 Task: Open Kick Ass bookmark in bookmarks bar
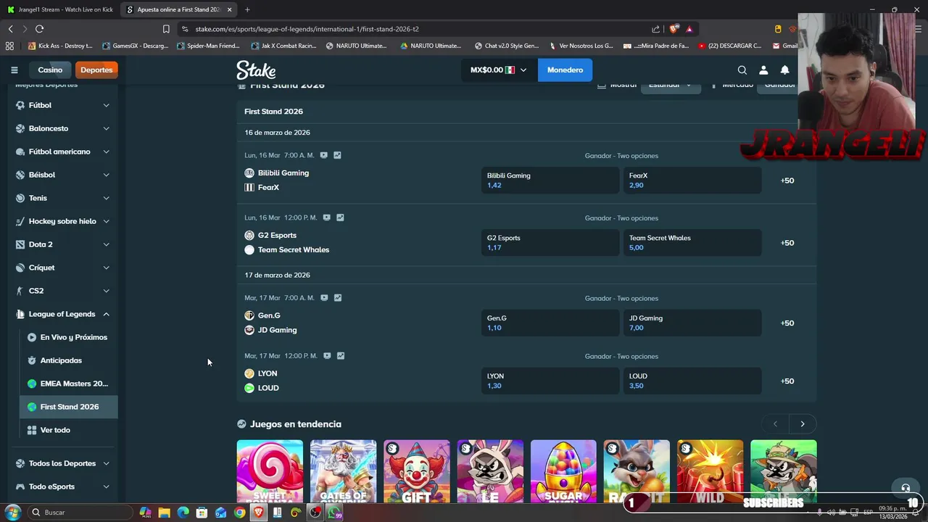(60, 46)
